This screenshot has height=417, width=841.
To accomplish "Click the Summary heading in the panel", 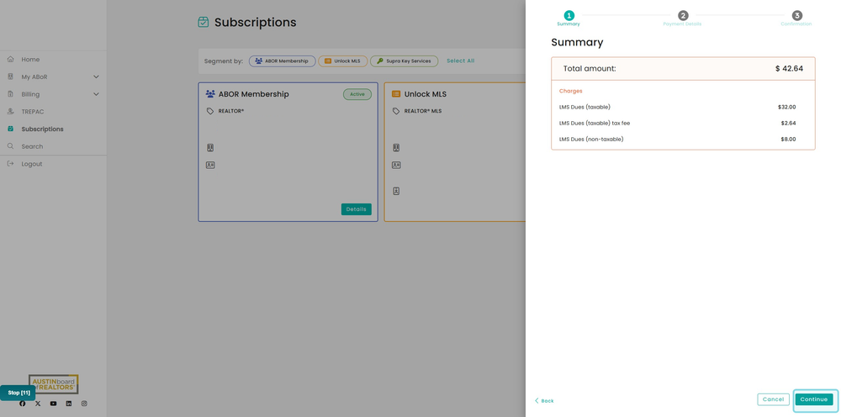I will tap(577, 42).
